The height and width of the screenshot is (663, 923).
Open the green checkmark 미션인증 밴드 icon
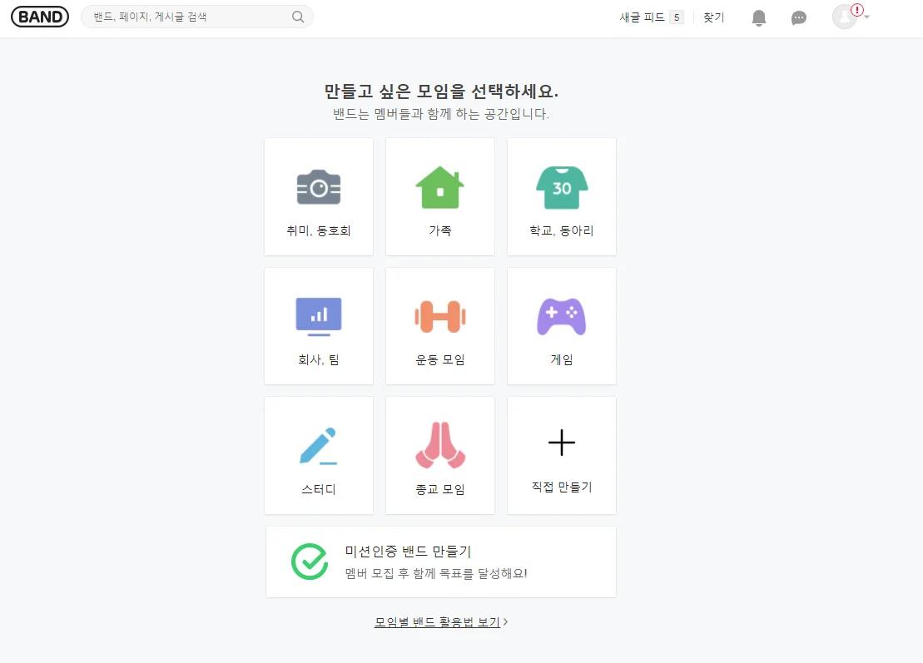tap(310, 562)
